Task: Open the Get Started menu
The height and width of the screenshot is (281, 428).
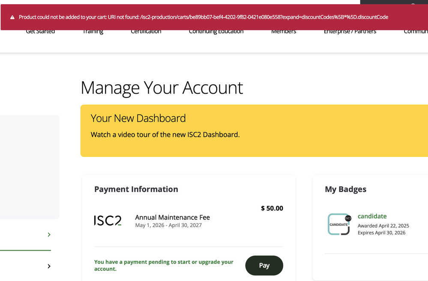Action: pyautogui.click(x=40, y=32)
